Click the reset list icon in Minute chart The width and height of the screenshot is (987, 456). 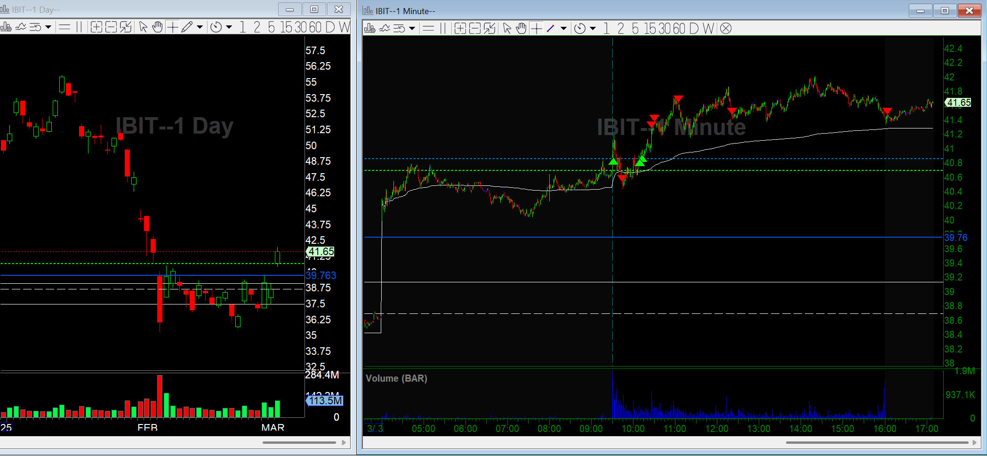click(x=399, y=29)
